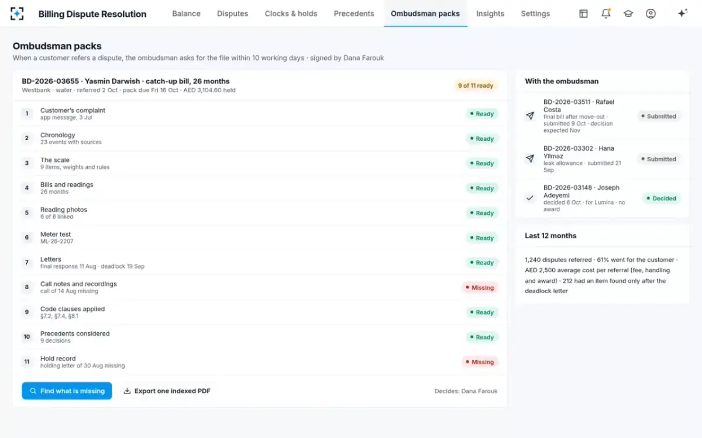This screenshot has width=702, height=438.
Task: Open Clocks & holds tab
Action: click(291, 13)
